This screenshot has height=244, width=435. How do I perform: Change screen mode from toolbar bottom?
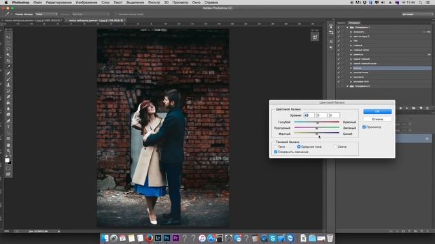(x=8, y=174)
